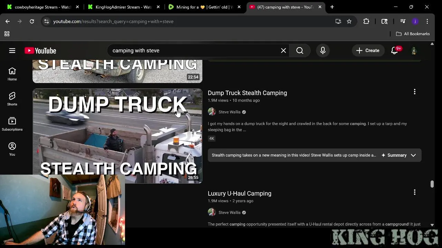This screenshot has height=248, width=442.
Task: Click the Summary label on the AI summary bar
Action: [397, 155]
